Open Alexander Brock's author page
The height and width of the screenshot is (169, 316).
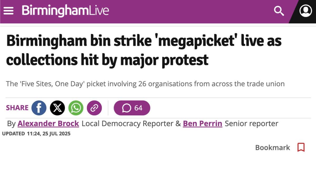click(48, 124)
